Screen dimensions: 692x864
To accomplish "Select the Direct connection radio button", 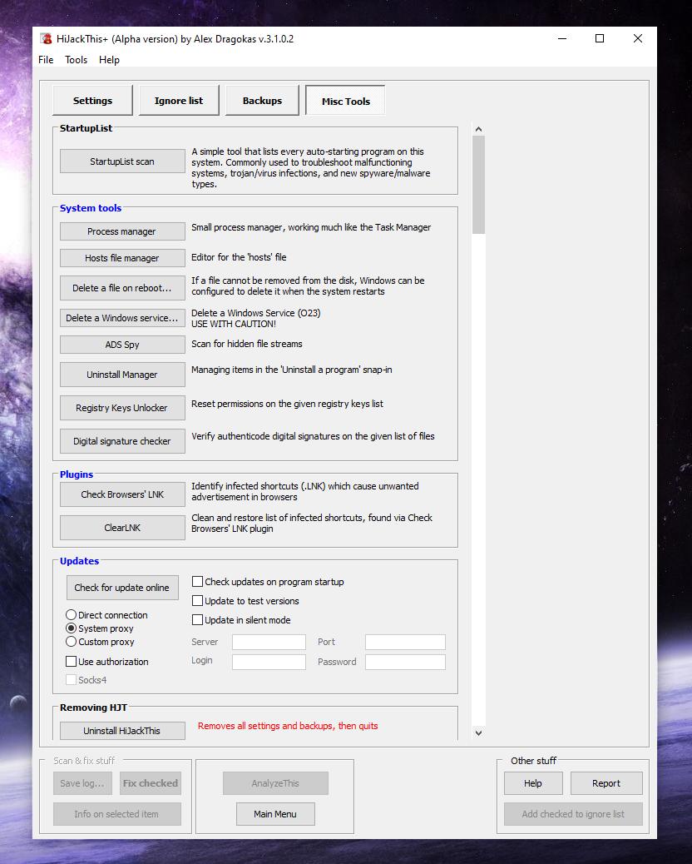I will (x=71, y=615).
